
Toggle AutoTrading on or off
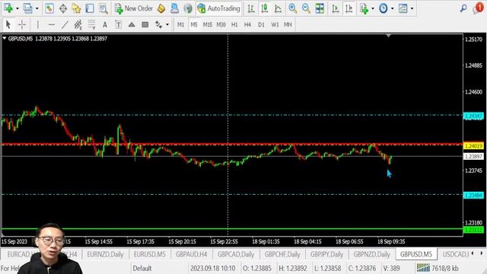218,8
